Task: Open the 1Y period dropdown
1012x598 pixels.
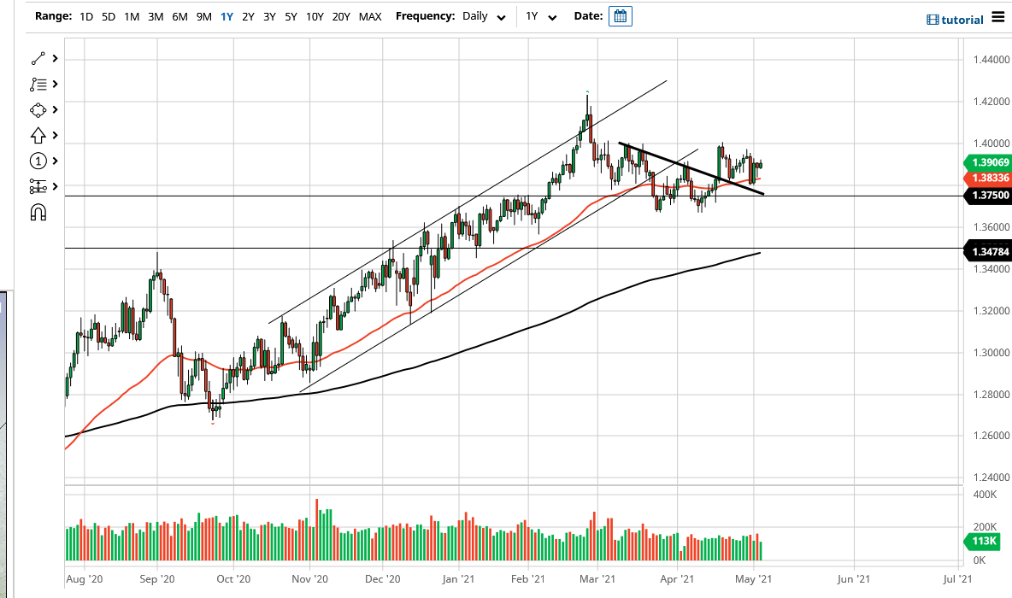Action: (x=541, y=17)
